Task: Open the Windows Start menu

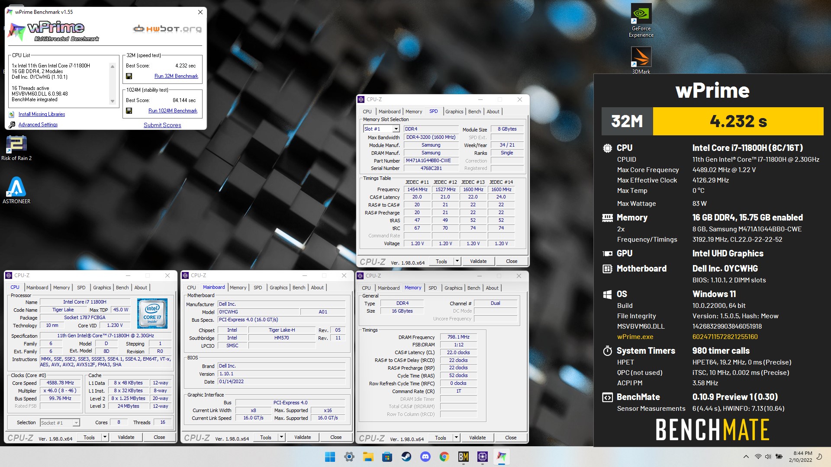Action: [330, 457]
